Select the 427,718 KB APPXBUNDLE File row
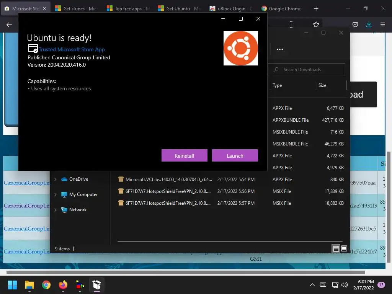Screen dimensions: 392x294 click(308, 120)
